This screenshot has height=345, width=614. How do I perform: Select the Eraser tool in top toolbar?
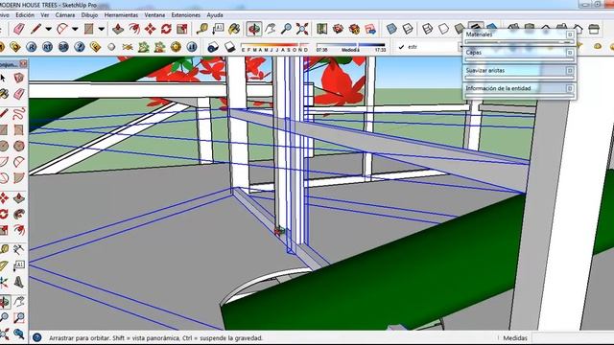click(19, 29)
